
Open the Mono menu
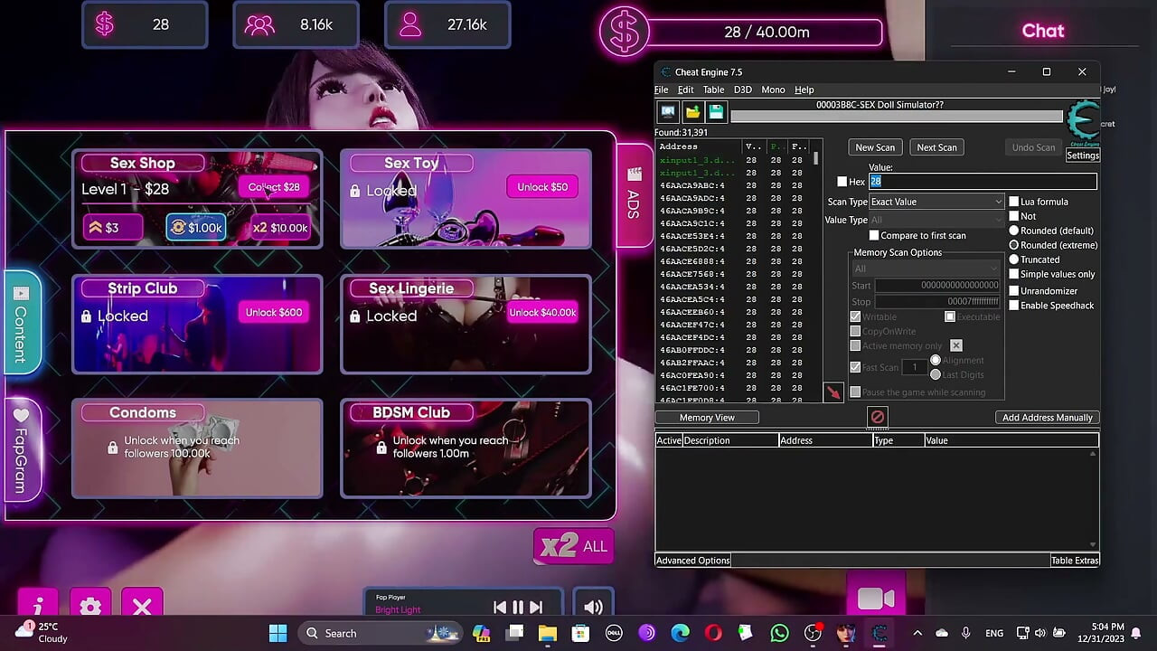(773, 90)
